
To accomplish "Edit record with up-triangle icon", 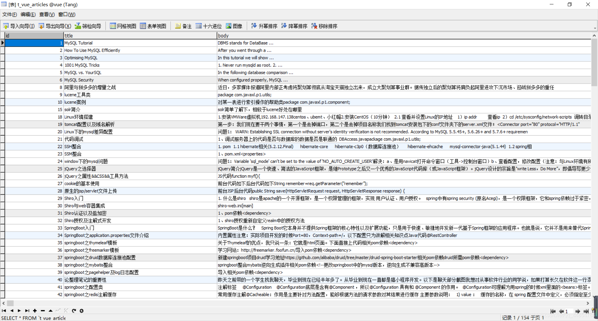I will click(x=50, y=311).
